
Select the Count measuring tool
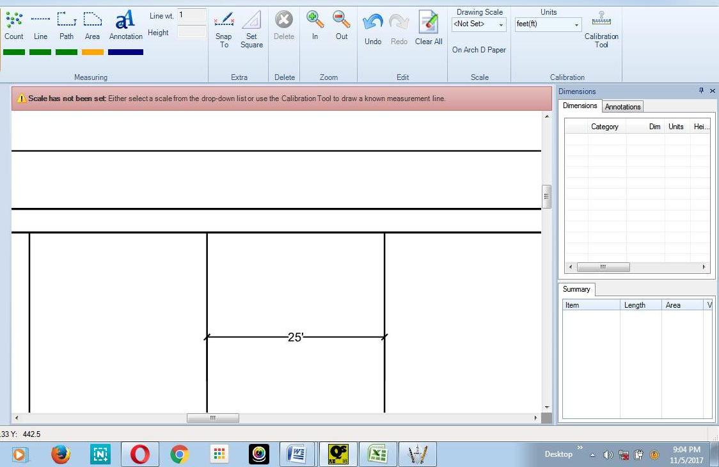13,24
